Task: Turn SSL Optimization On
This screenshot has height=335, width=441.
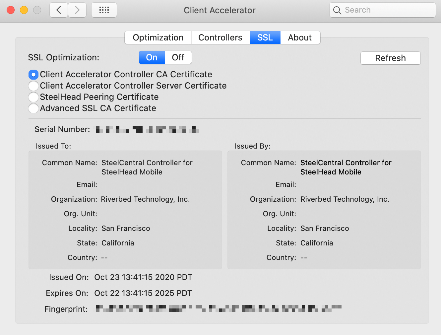Action: coord(152,57)
